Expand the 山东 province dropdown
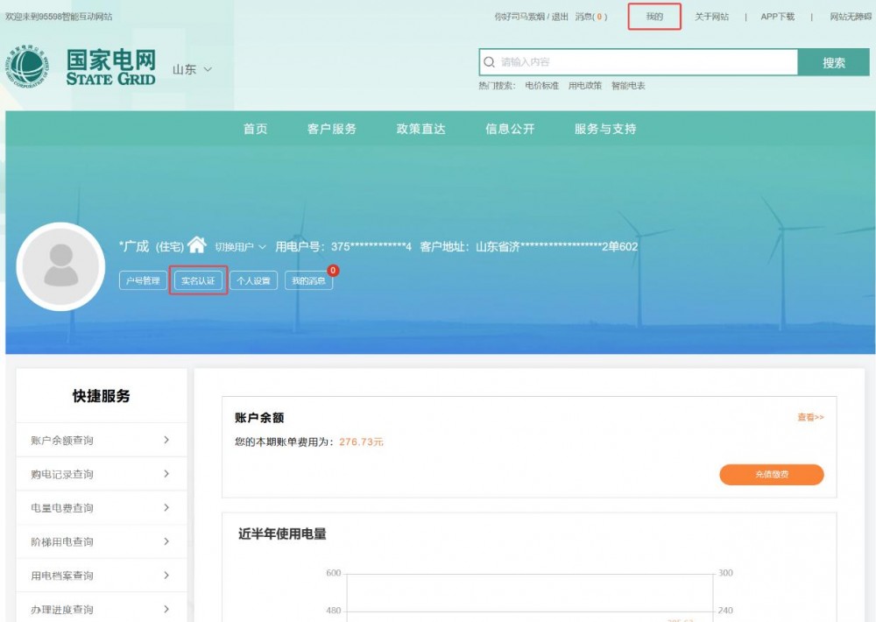The image size is (876, 622). [192, 69]
